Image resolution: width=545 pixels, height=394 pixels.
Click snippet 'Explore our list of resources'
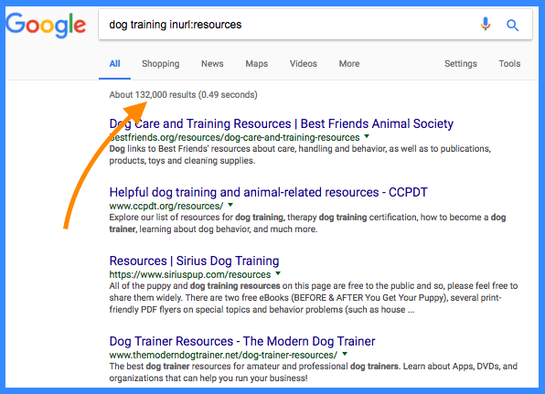coord(307,223)
